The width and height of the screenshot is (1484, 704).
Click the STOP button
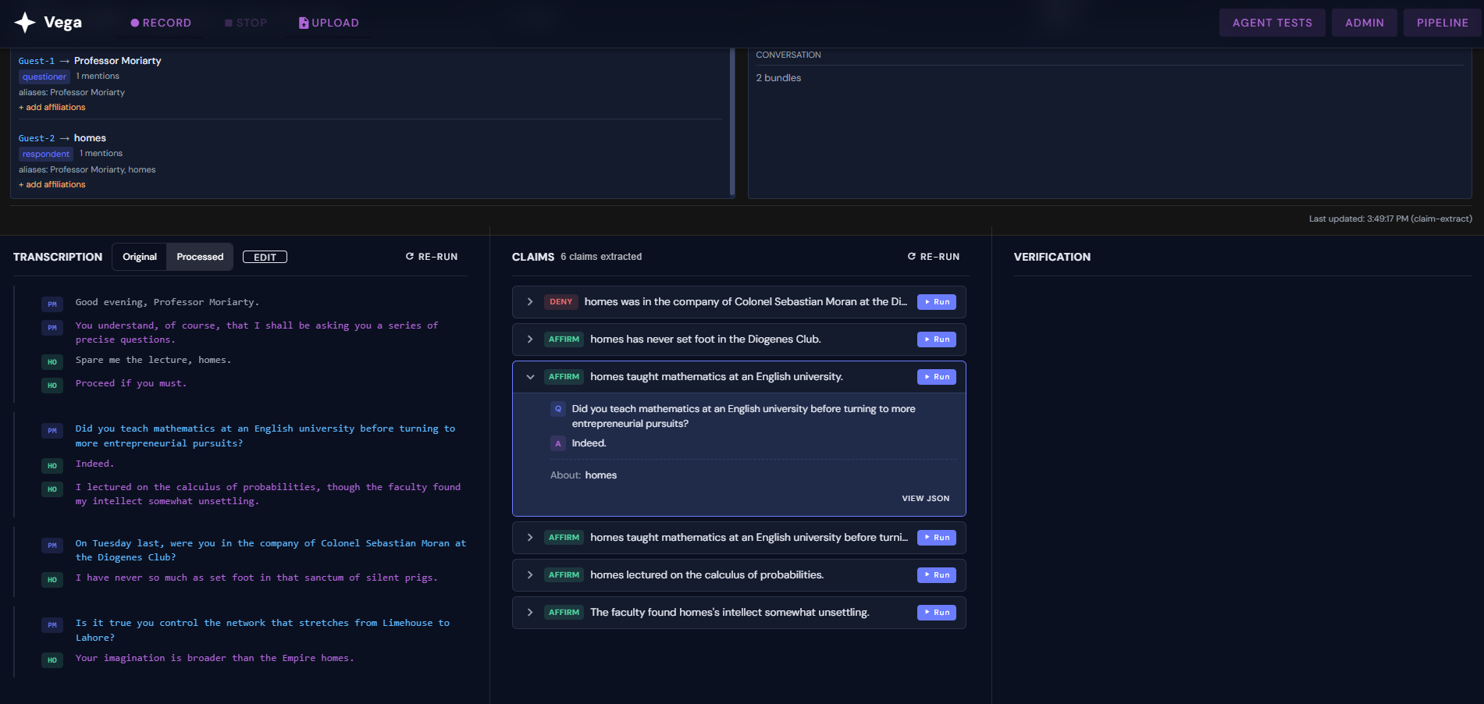246,23
